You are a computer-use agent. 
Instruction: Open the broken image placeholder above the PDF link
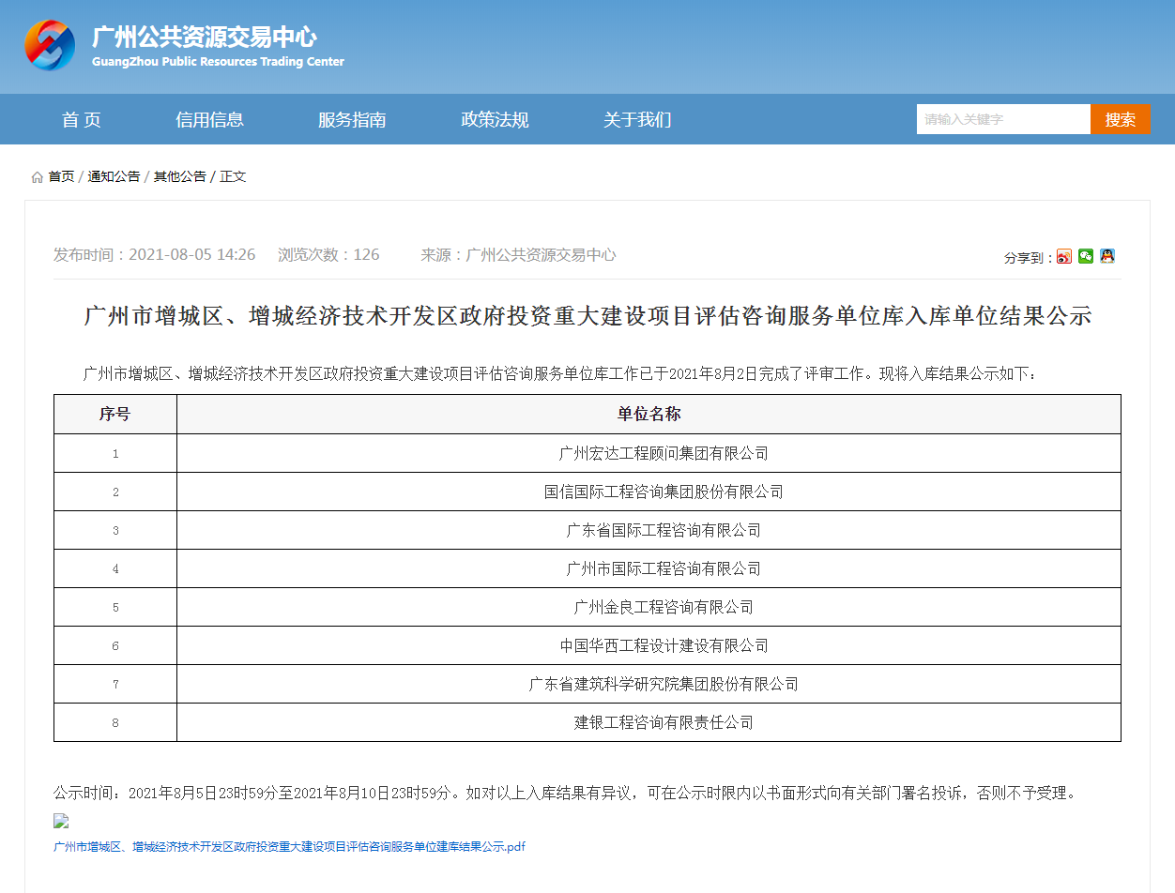pos(60,821)
